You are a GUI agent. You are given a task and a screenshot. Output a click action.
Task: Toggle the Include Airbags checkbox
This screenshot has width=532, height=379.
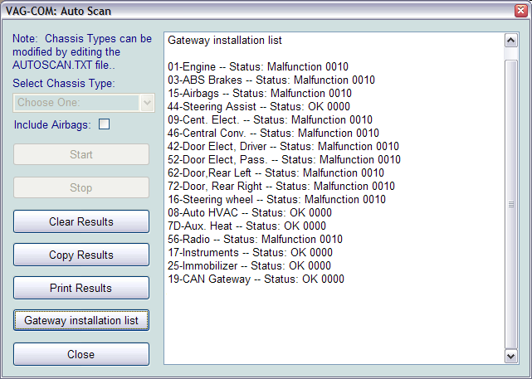coord(105,125)
